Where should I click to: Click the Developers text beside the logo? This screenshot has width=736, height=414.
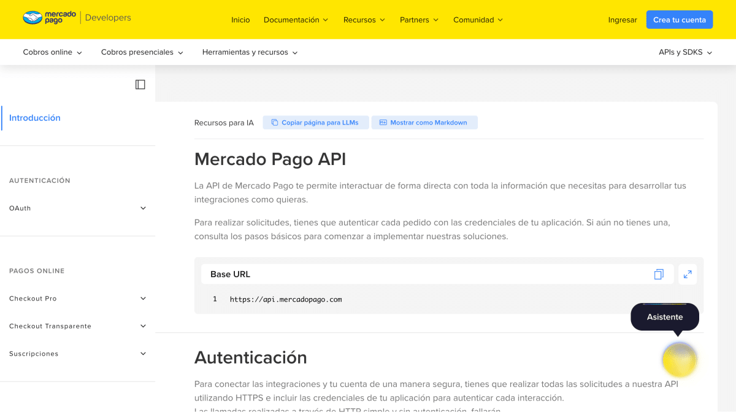click(x=108, y=18)
